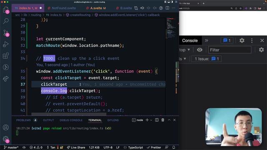Screen dimensions: 267x150
Task: Kill terminal with trash icon
Action: coord(163,120)
